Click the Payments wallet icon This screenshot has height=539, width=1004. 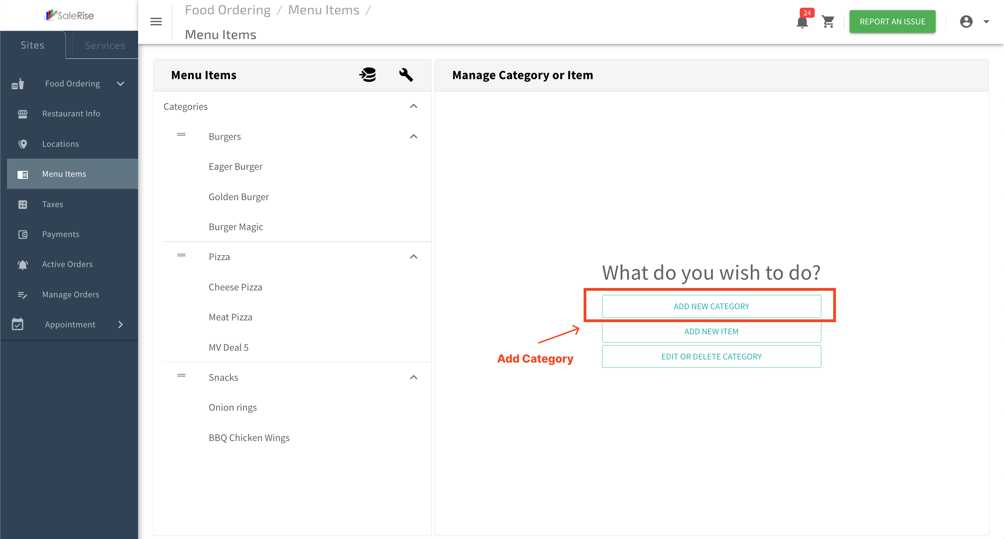click(x=23, y=234)
